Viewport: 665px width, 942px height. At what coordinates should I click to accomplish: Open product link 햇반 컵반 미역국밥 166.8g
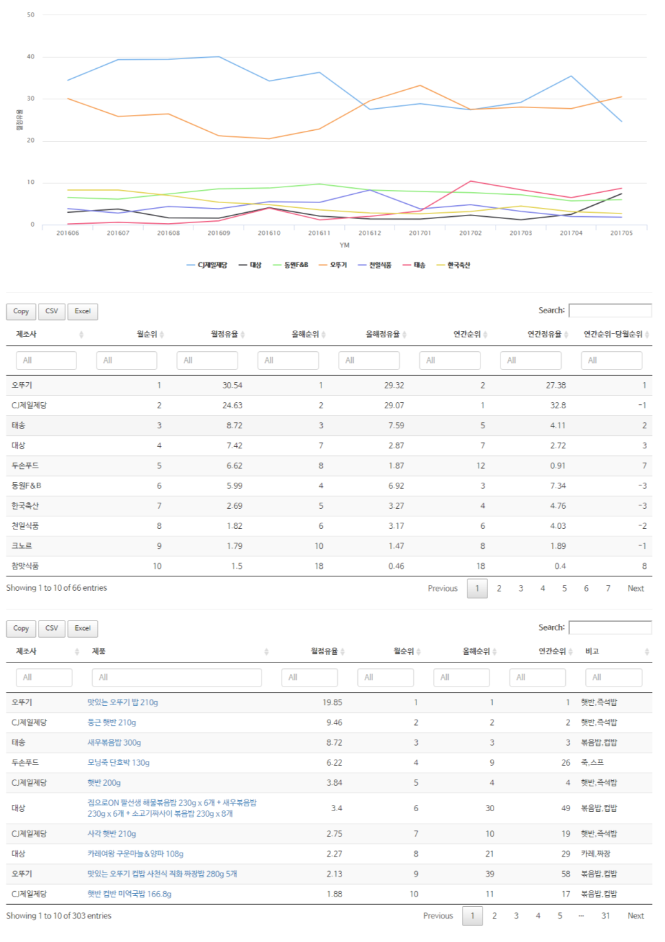tap(129, 894)
